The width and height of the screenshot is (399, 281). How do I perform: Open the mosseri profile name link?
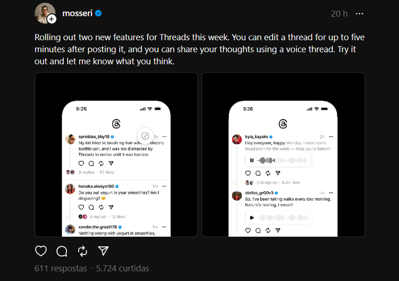coord(77,13)
